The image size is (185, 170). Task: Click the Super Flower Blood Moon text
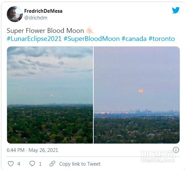(x=45, y=31)
